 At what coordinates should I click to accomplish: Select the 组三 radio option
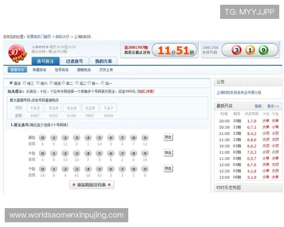(x=25, y=83)
